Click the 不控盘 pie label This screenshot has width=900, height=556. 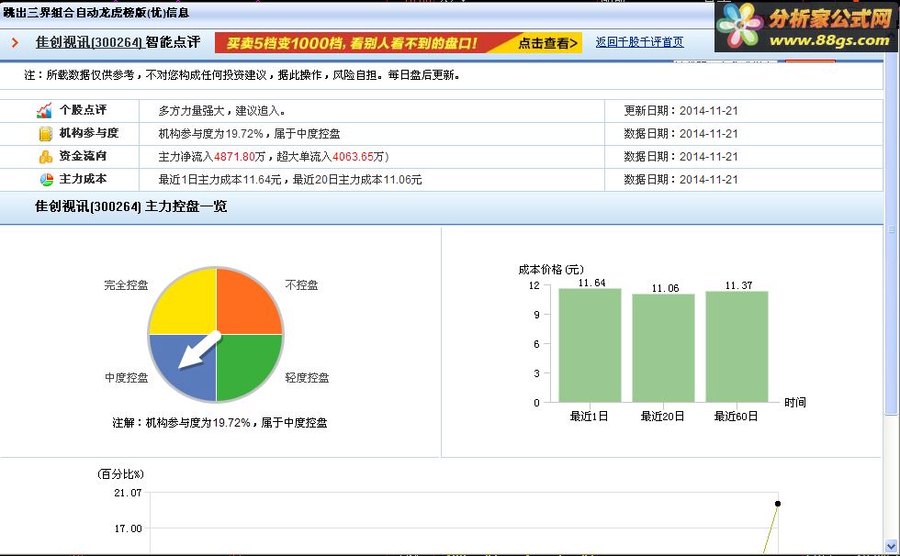click(301, 284)
